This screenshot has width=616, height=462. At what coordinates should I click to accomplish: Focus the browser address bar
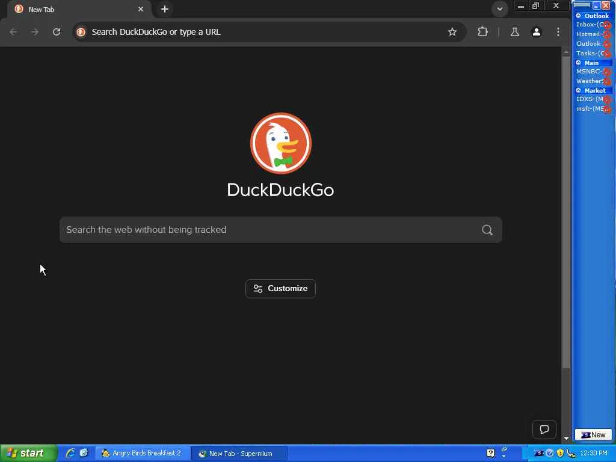(x=269, y=32)
